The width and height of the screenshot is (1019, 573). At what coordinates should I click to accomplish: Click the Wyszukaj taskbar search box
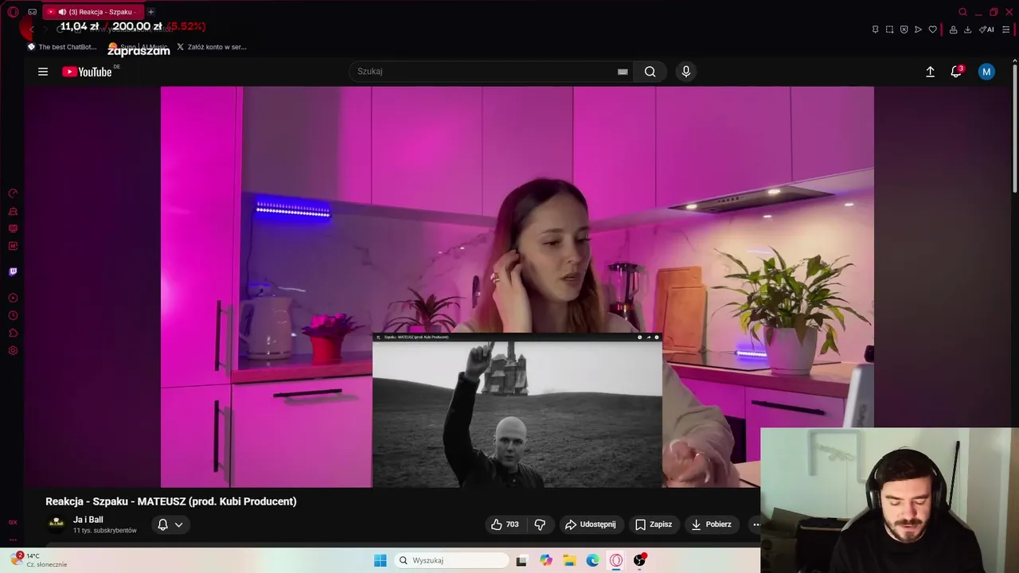coord(451,560)
